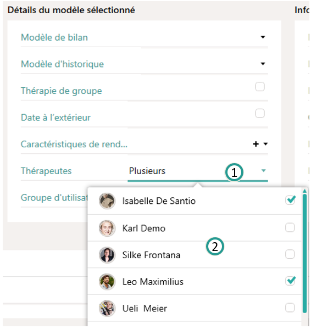Tick the Date à l'extérieur checkbox
This screenshot has height=329, width=311.
pos(260,113)
